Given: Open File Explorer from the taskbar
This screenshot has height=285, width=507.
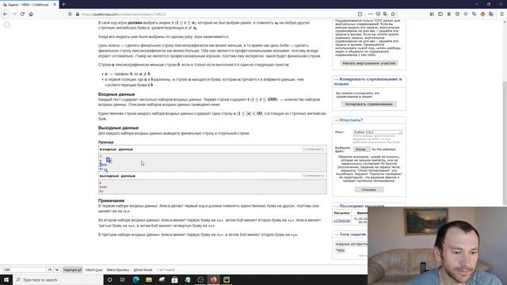Looking at the screenshot, I should 149,279.
